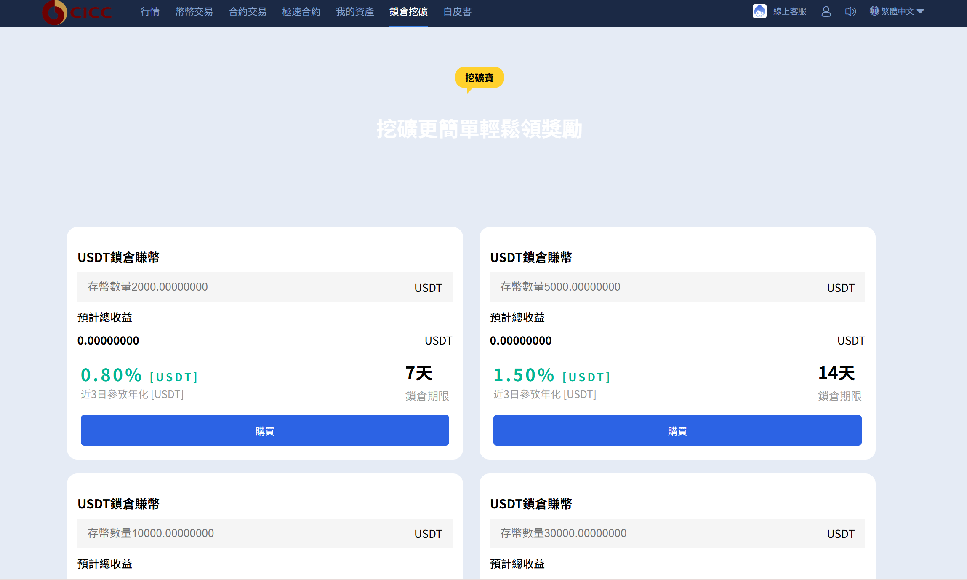The height and width of the screenshot is (580, 967).
Task: Open 我的資產 my assets page
Action: (x=355, y=12)
